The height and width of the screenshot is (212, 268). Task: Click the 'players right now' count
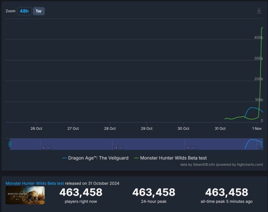pyautogui.click(x=81, y=192)
